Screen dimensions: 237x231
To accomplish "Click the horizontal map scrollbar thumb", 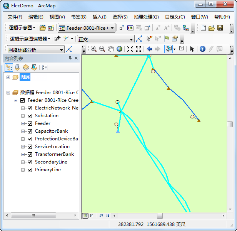I will pos(160,216).
